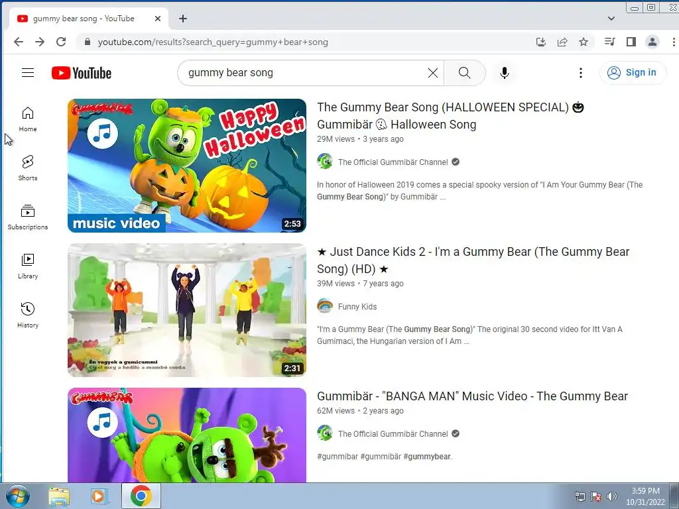Start voice search with the microphone
This screenshot has height=509, width=679.
pos(505,73)
